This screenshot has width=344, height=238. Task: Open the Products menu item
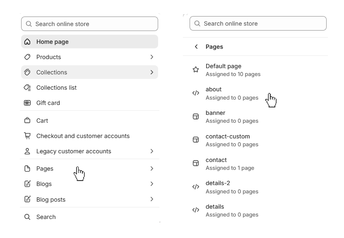tap(89, 57)
